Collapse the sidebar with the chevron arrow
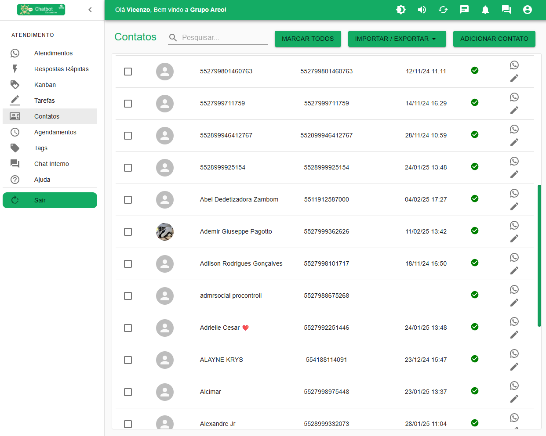 (x=90, y=10)
